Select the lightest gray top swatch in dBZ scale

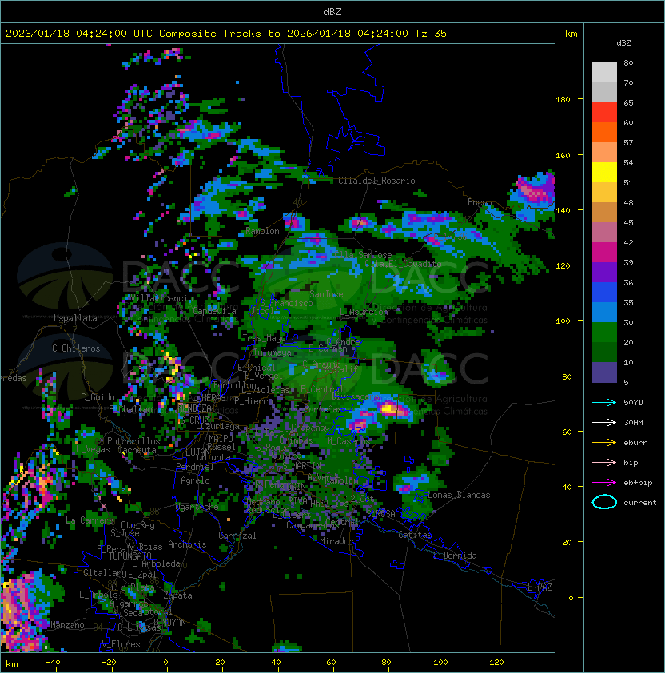(x=604, y=73)
